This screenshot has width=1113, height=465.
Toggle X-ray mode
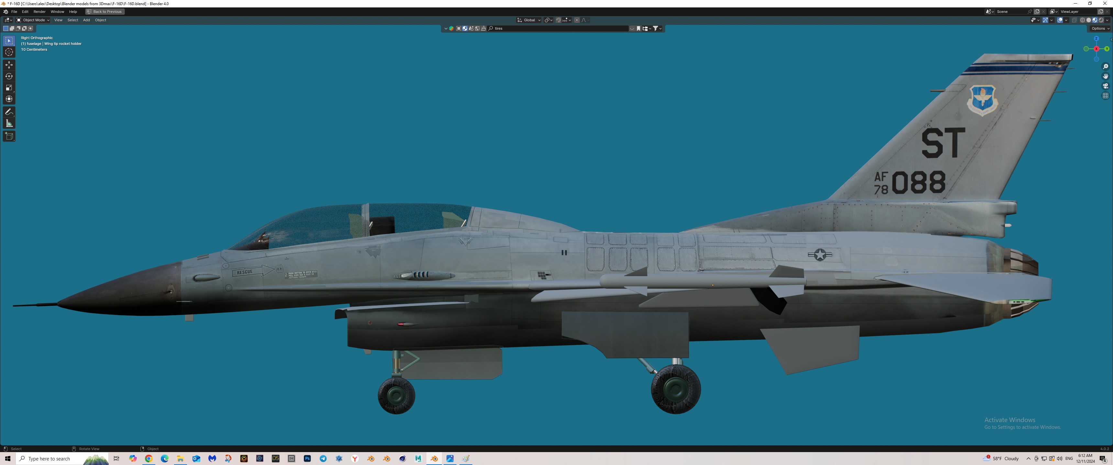tap(1074, 20)
